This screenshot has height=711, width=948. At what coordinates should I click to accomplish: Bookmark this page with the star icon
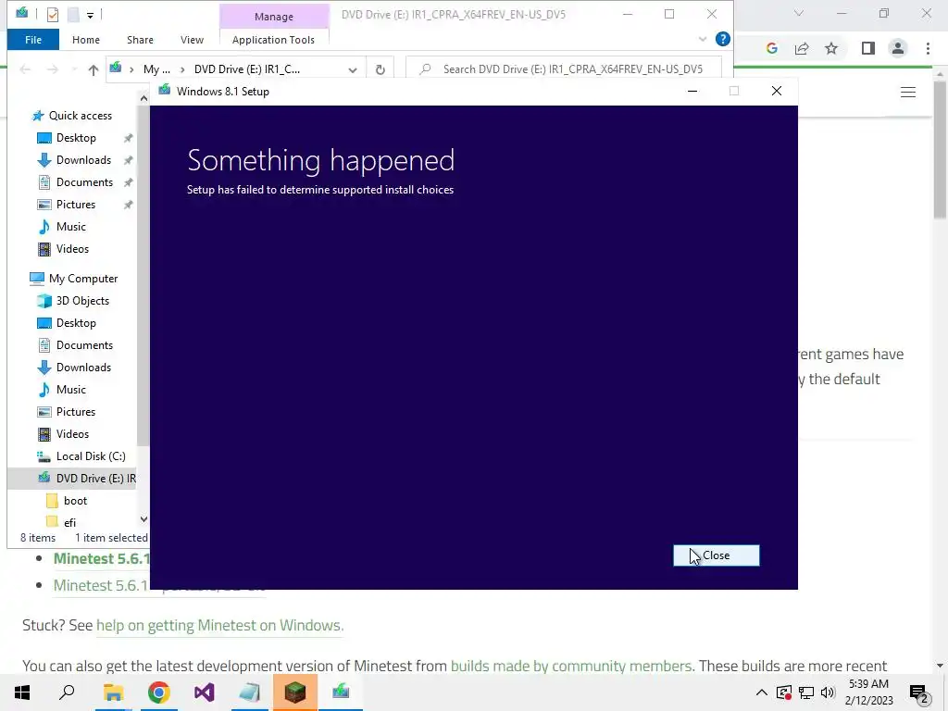pos(831,48)
